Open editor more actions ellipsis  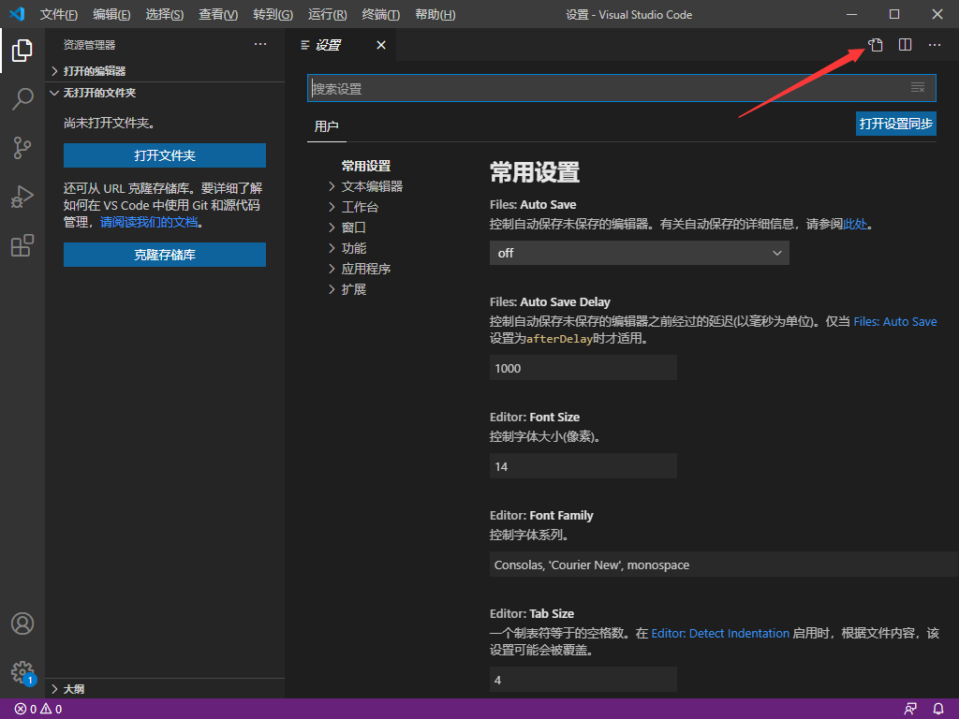pyautogui.click(x=935, y=45)
